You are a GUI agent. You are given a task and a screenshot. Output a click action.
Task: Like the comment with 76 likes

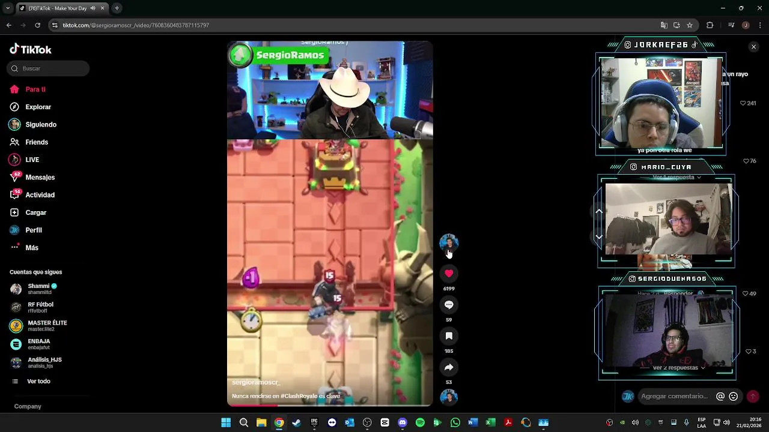[747, 161]
